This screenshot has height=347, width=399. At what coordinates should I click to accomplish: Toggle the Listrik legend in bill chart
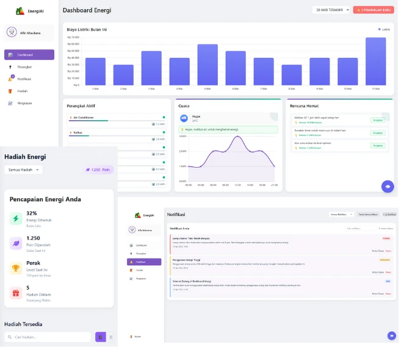384,29
